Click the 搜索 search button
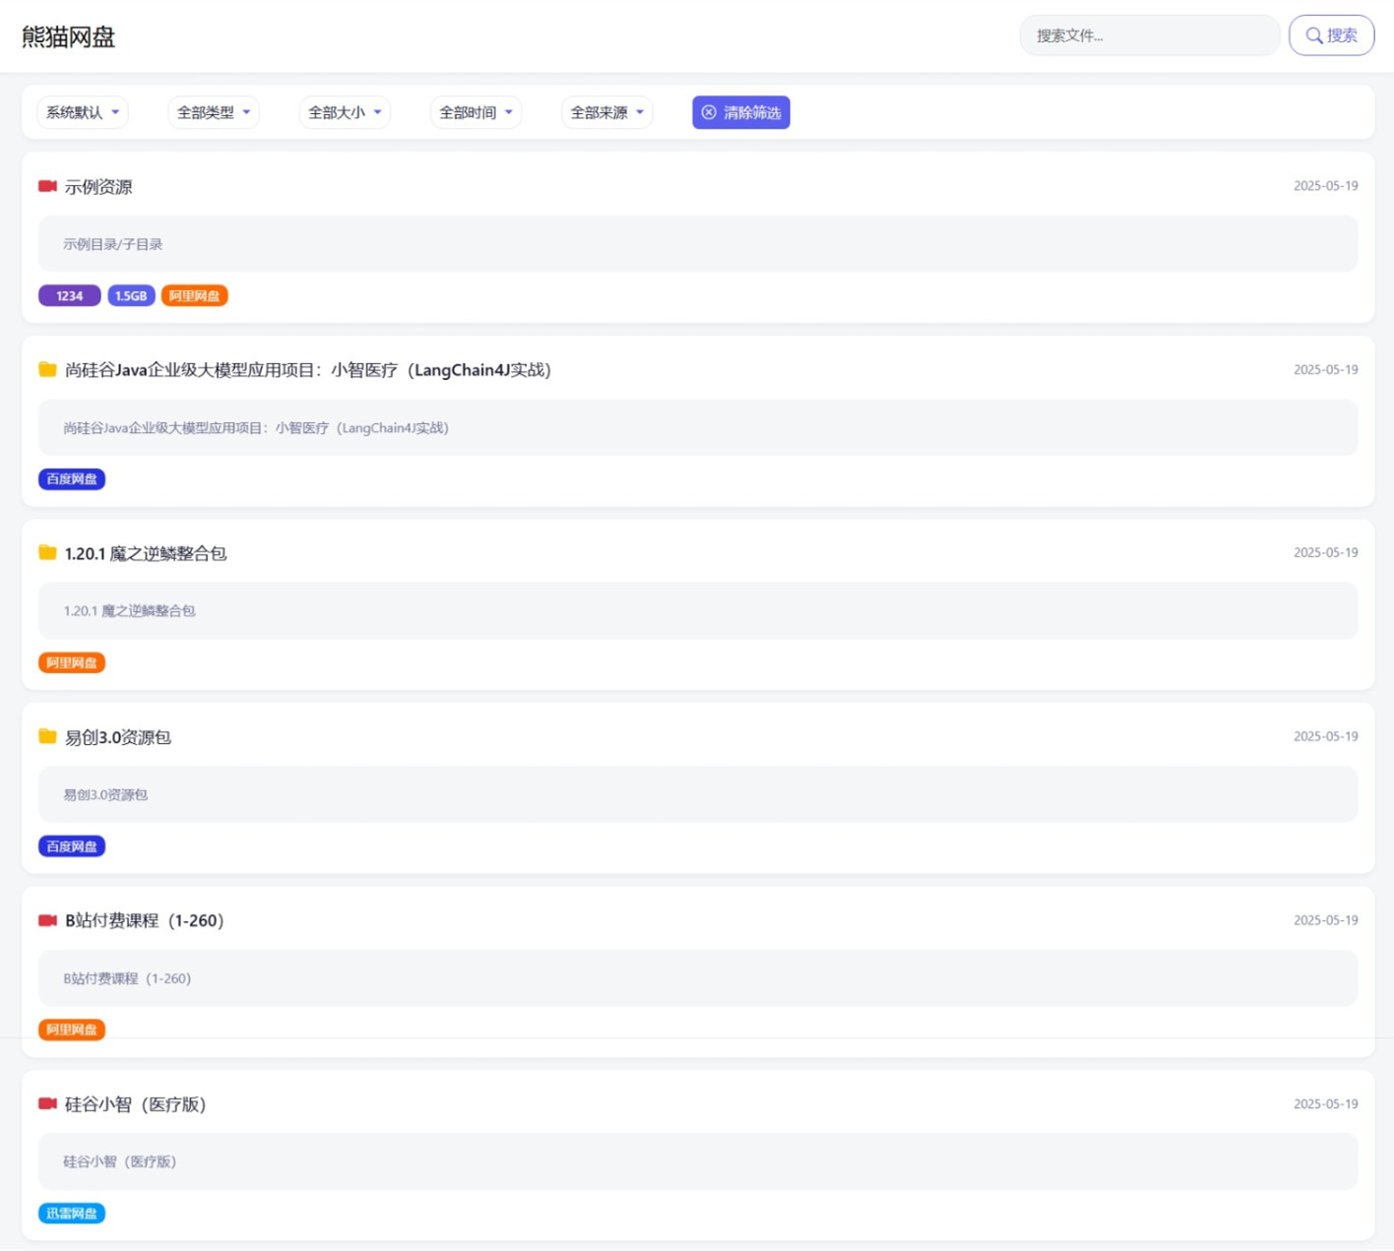Image resolution: width=1394 pixels, height=1251 pixels. click(1331, 35)
